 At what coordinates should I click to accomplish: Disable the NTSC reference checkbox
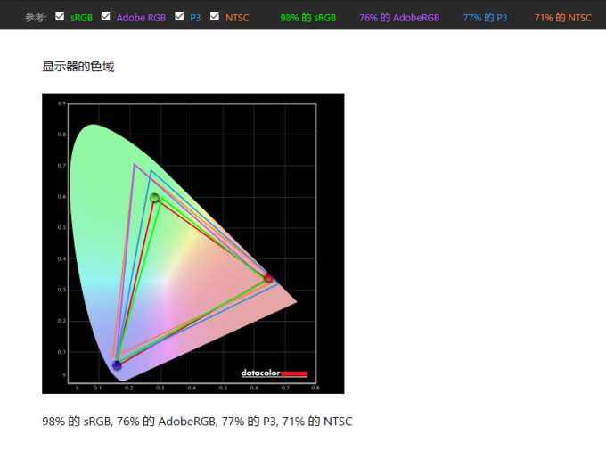click(x=215, y=16)
